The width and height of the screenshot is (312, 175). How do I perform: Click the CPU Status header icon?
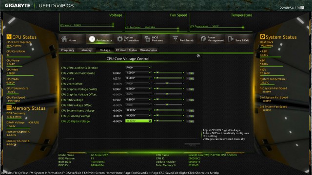9,37
